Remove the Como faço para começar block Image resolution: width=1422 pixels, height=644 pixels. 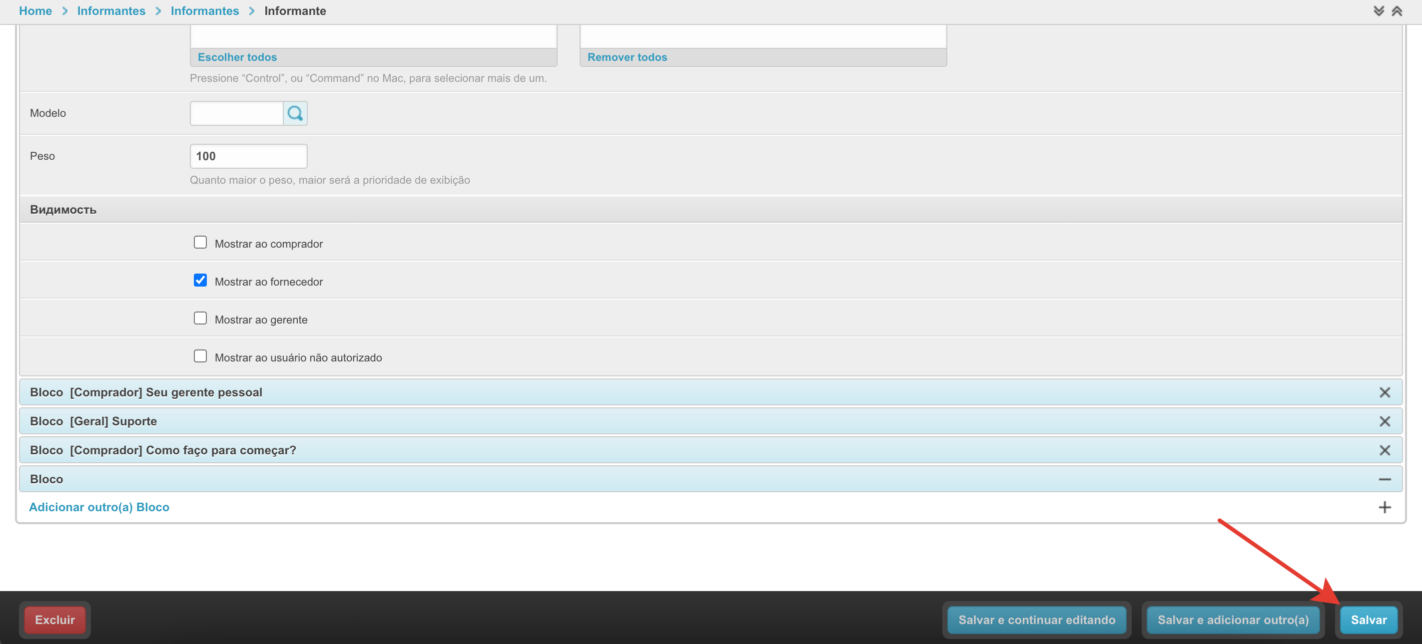(1384, 450)
